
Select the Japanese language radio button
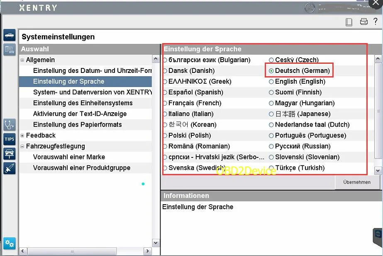tap(271, 114)
